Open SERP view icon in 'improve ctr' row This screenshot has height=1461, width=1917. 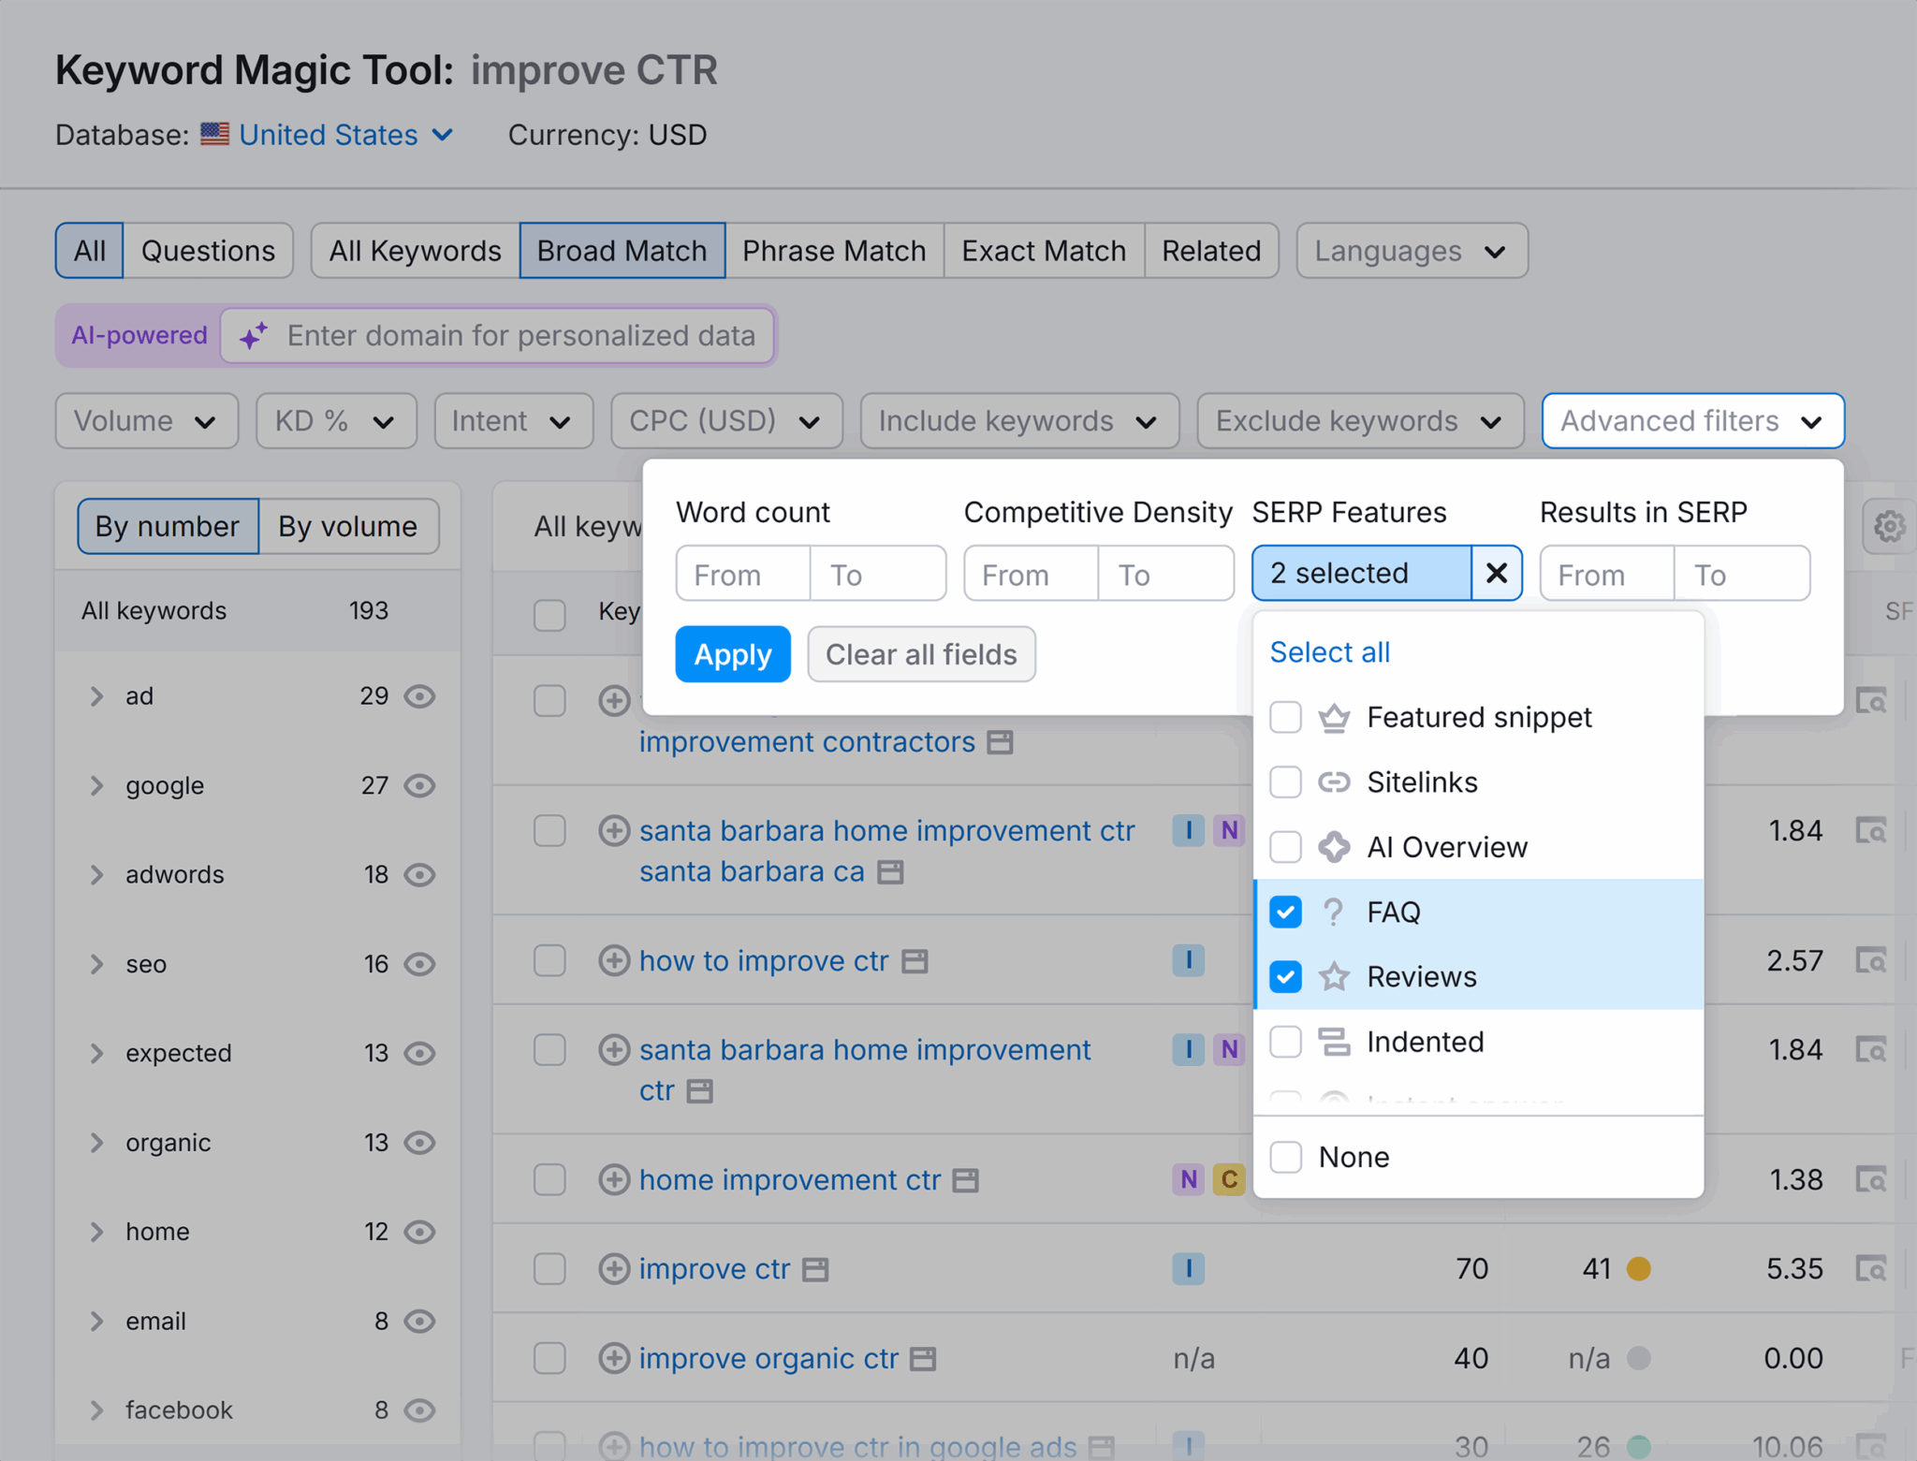[x=1871, y=1269]
